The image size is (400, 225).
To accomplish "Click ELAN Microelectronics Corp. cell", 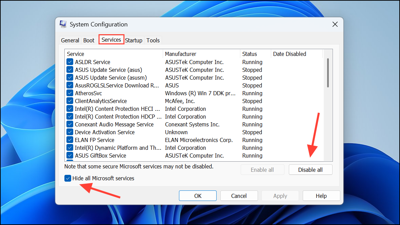I will (x=199, y=140).
